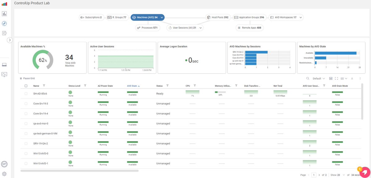The image size is (371, 178).
Task: Click the Available bar in AVD State chart
Action: pos(335,53)
